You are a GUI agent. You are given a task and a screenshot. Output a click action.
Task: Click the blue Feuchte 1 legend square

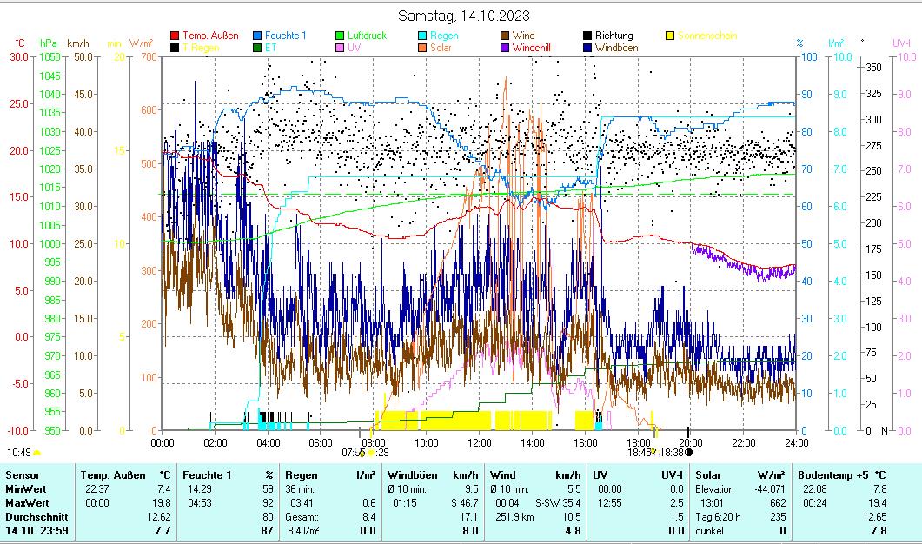point(258,36)
